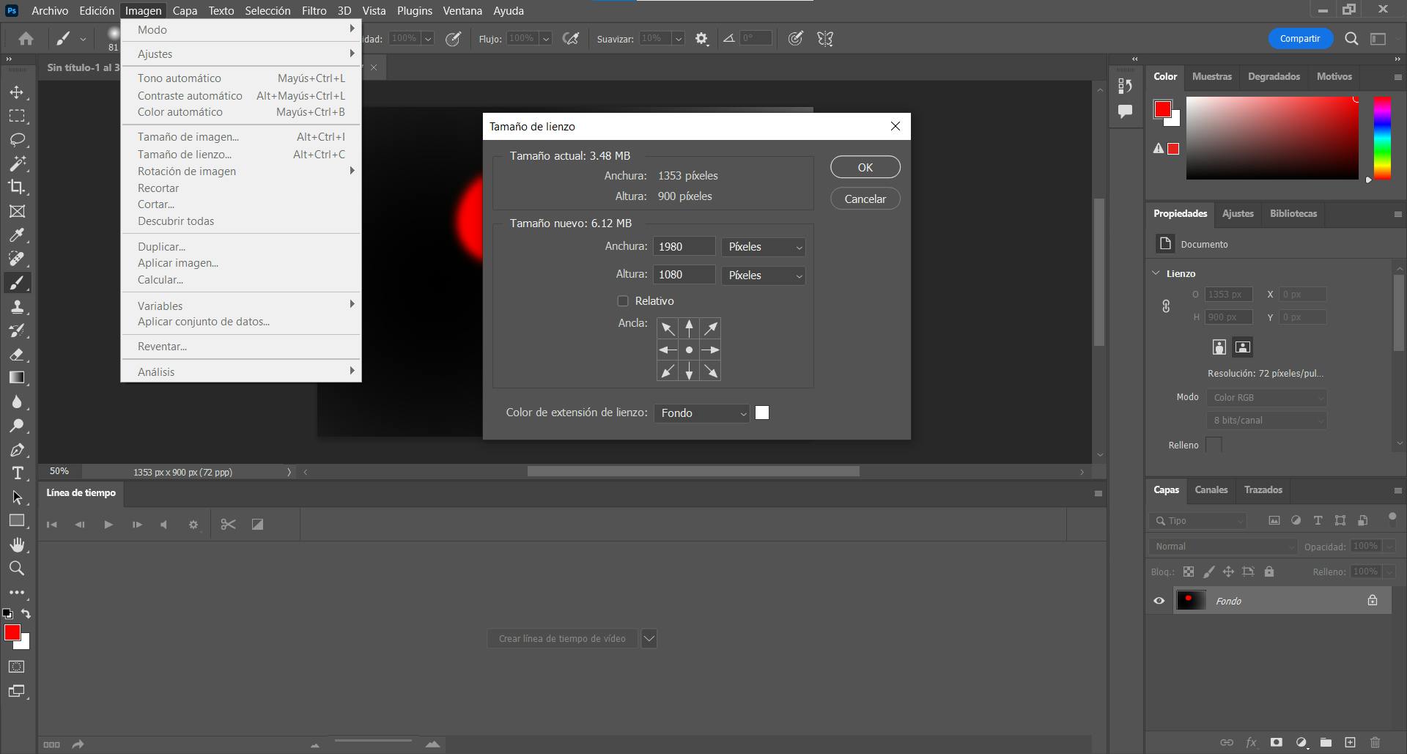This screenshot has height=754, width=1407.
Task: Enable the Relativo checkbox
Action: click(x=623, y=301)
